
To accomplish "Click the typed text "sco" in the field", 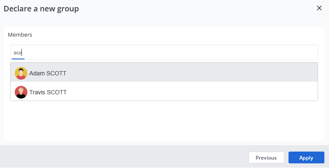I will [17, 53].
